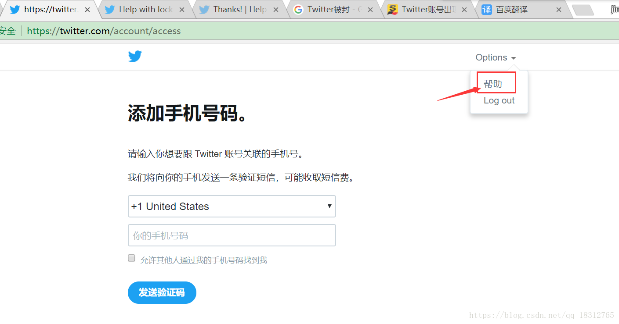Close the 百度翻译 tab
619x324 pixels.
[x=559, y=10]
